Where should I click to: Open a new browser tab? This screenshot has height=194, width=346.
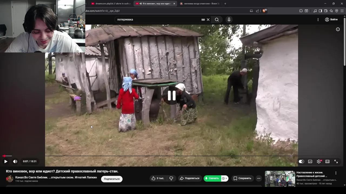[225, 4]
